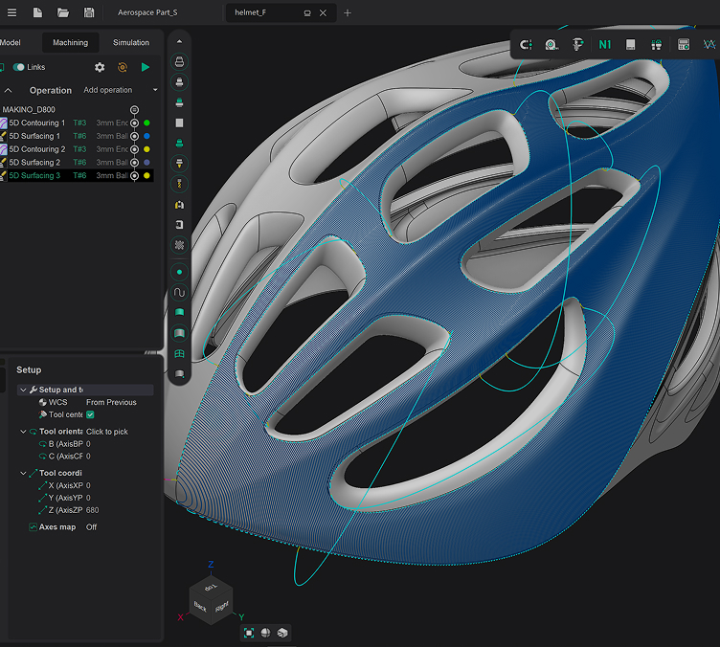Click the circled tool holder icon

point(180,164)
